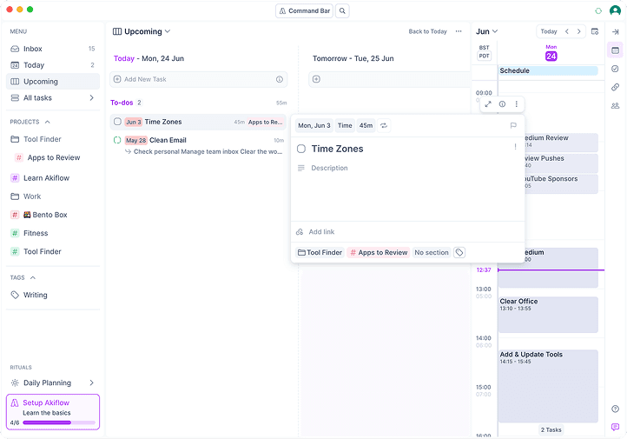Click Mon, Jun 3 date chip
The width and height of the screenshot is (627, 439).
point(313,126)
